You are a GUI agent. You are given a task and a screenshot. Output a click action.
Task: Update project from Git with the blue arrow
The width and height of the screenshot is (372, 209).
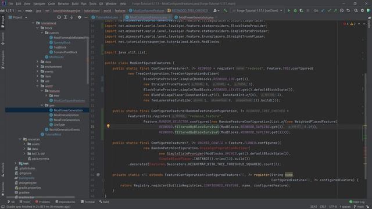pos(323,10)
